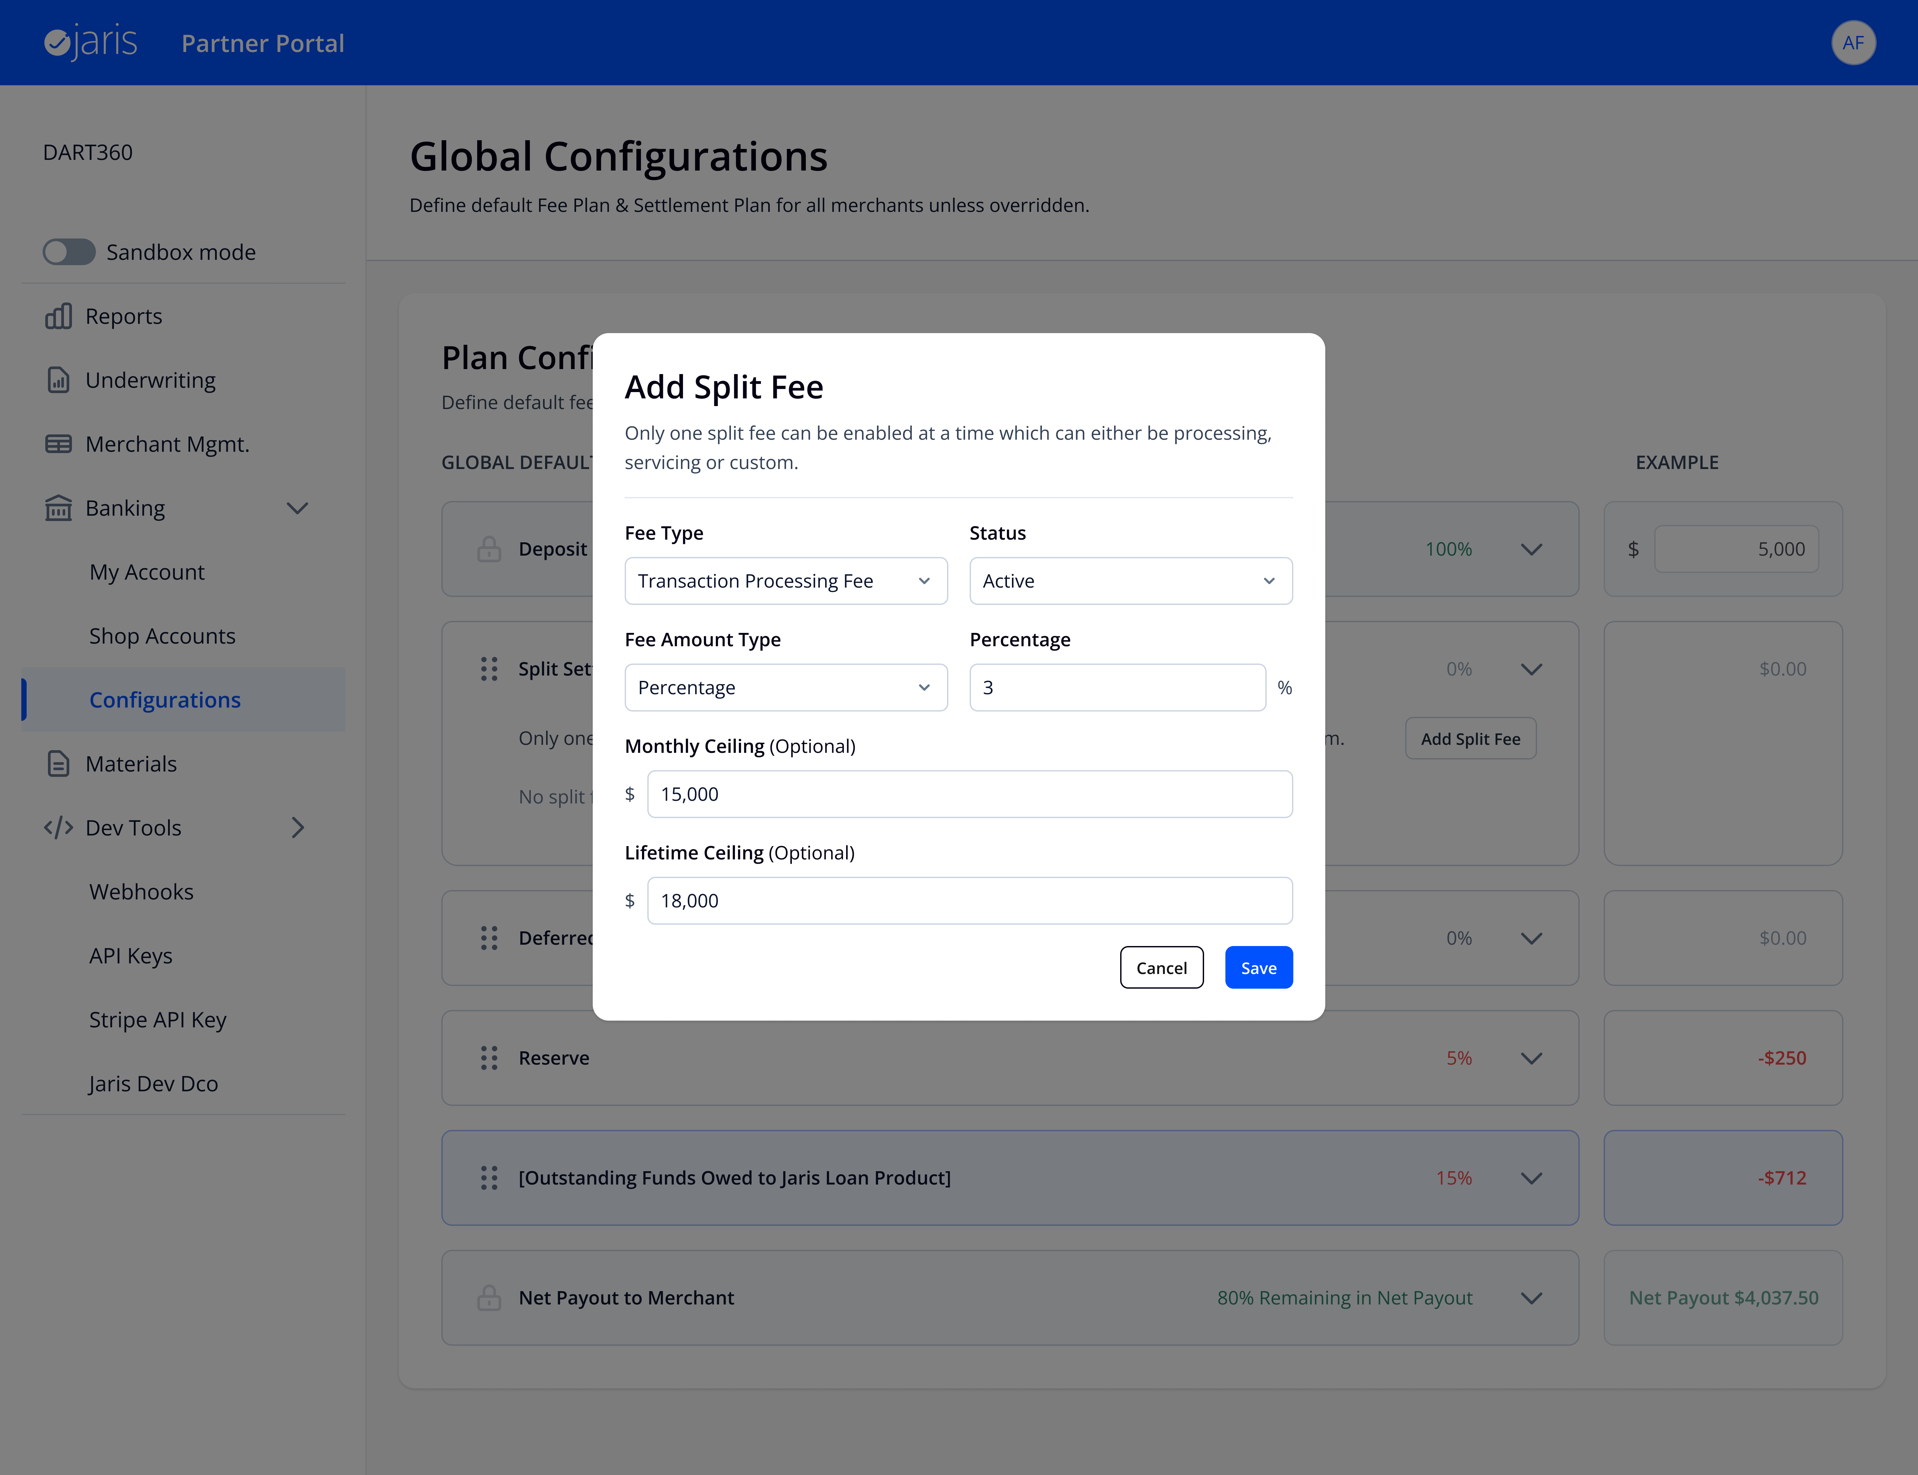Toggle Sandbox mode switch
This screenshot has height=1475, width=1918.
[x=69, y=252]
